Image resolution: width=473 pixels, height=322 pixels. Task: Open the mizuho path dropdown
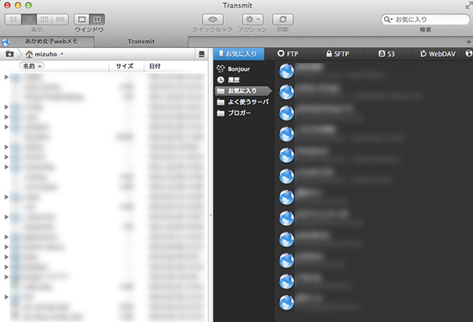45,54
